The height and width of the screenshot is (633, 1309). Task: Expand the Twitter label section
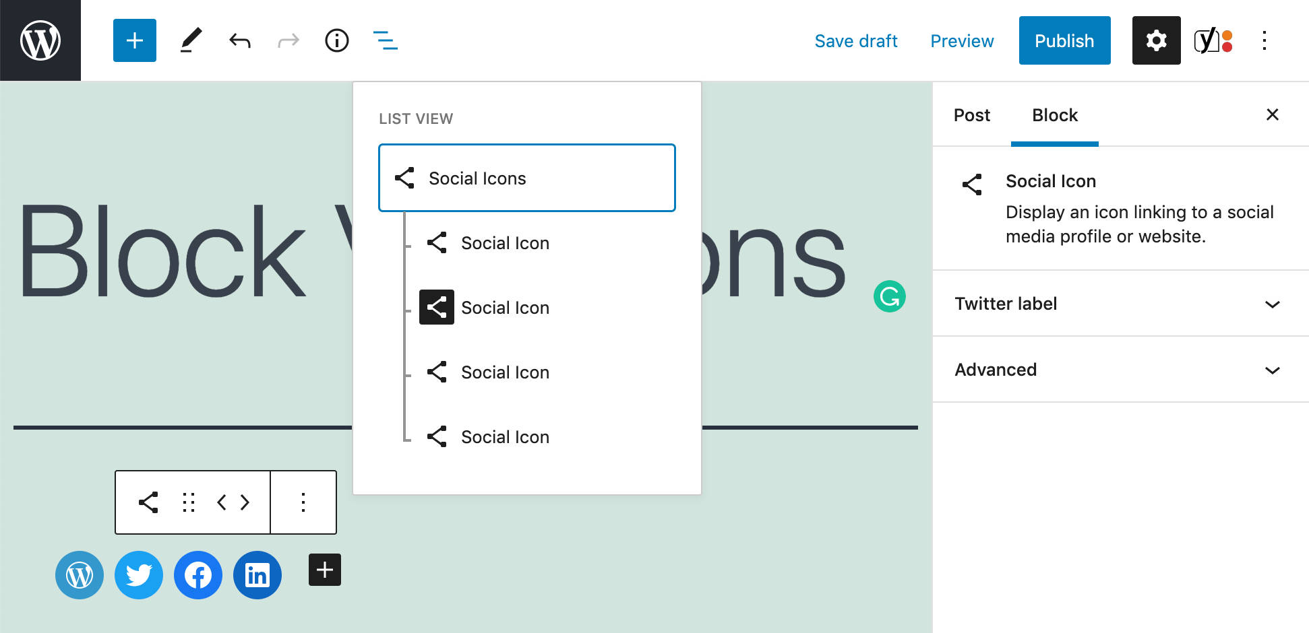point(1119,304)
